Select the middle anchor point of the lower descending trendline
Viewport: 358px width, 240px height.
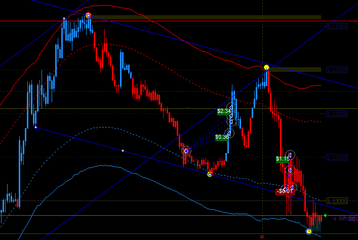pos(123,151)
